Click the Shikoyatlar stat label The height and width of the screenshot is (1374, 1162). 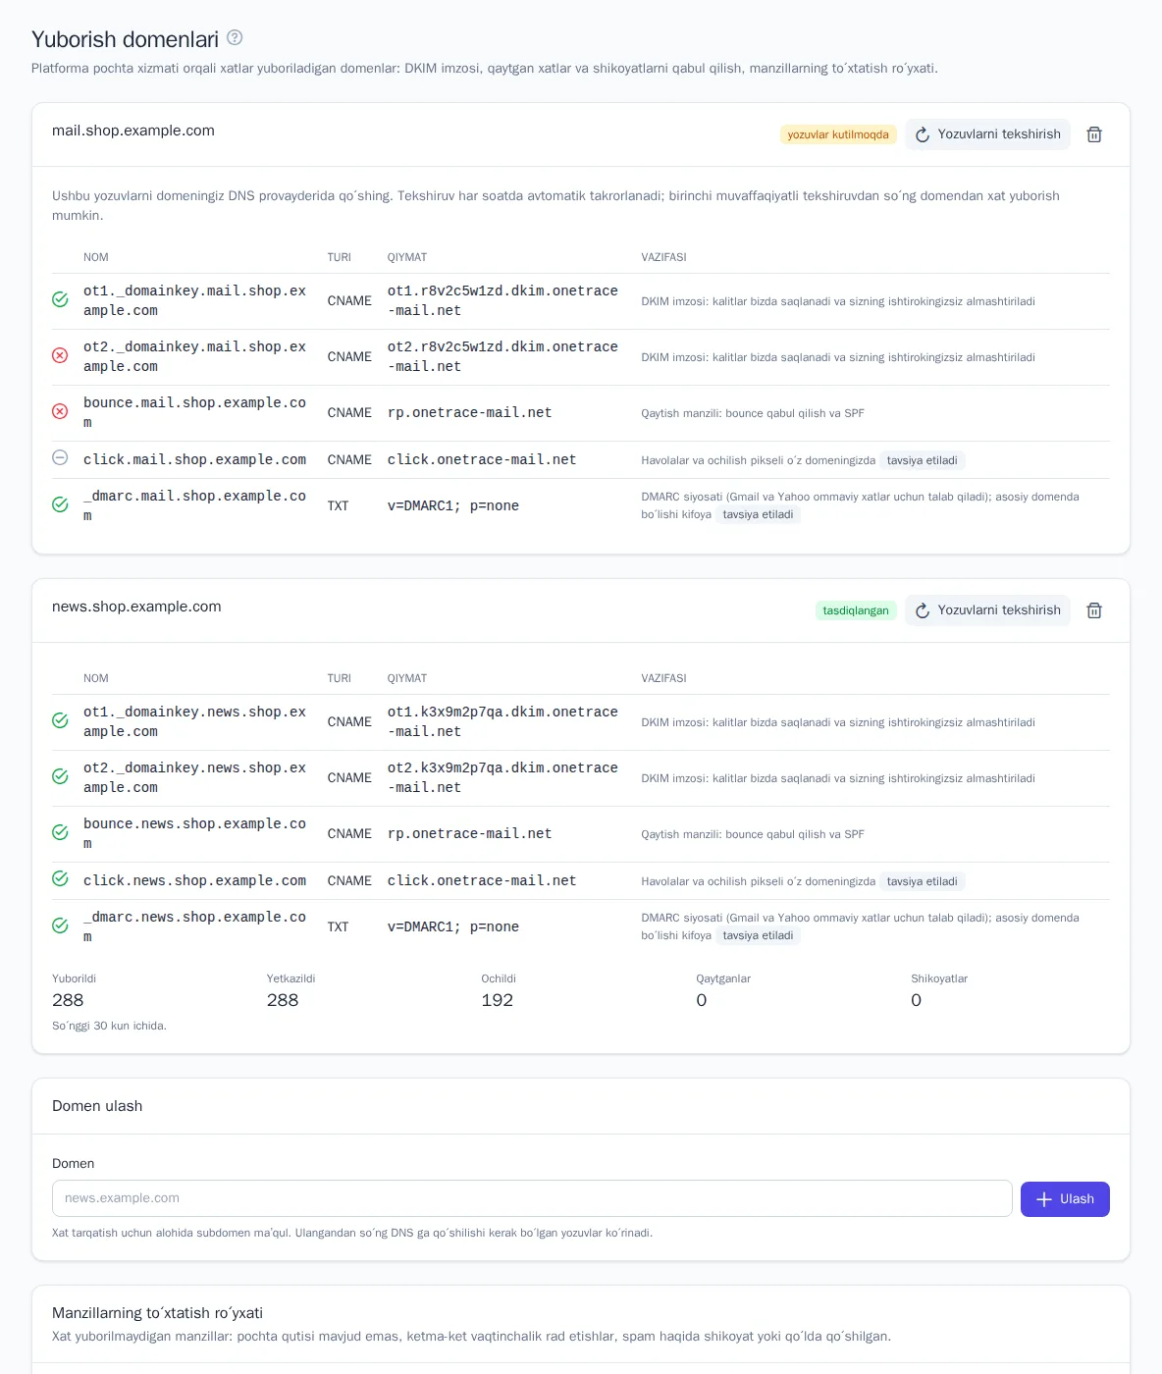coord(939,978)
